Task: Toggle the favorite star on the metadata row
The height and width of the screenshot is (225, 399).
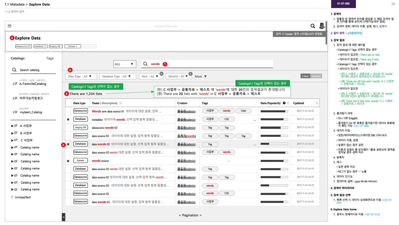Action: [68, 119]
